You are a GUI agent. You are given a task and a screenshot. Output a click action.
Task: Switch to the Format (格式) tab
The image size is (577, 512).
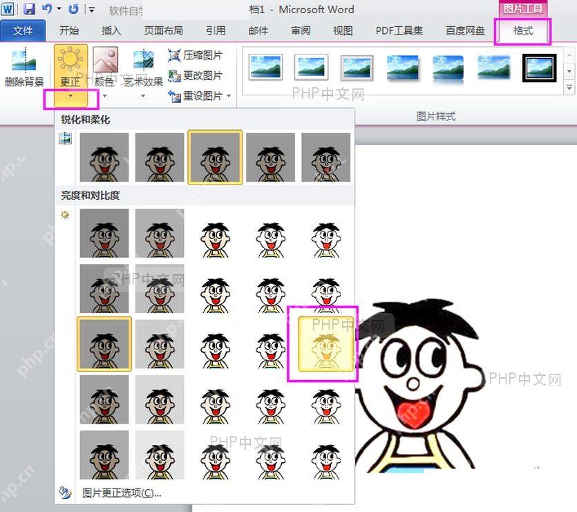(x=523, y=31)
